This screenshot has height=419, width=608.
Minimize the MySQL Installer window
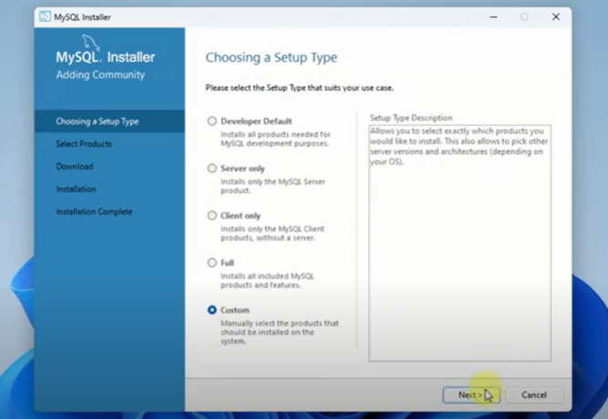pos(493,17)
